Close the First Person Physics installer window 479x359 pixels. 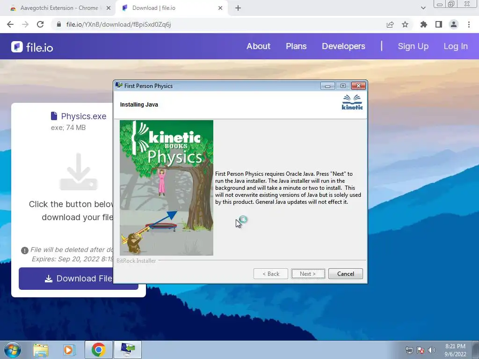pos(358,86)
